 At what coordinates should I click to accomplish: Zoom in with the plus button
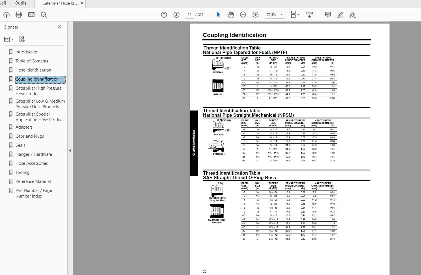point(256,15)
